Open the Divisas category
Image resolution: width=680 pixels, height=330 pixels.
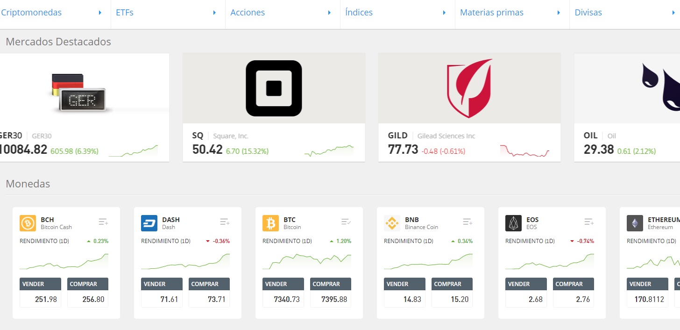click(588, 13)
